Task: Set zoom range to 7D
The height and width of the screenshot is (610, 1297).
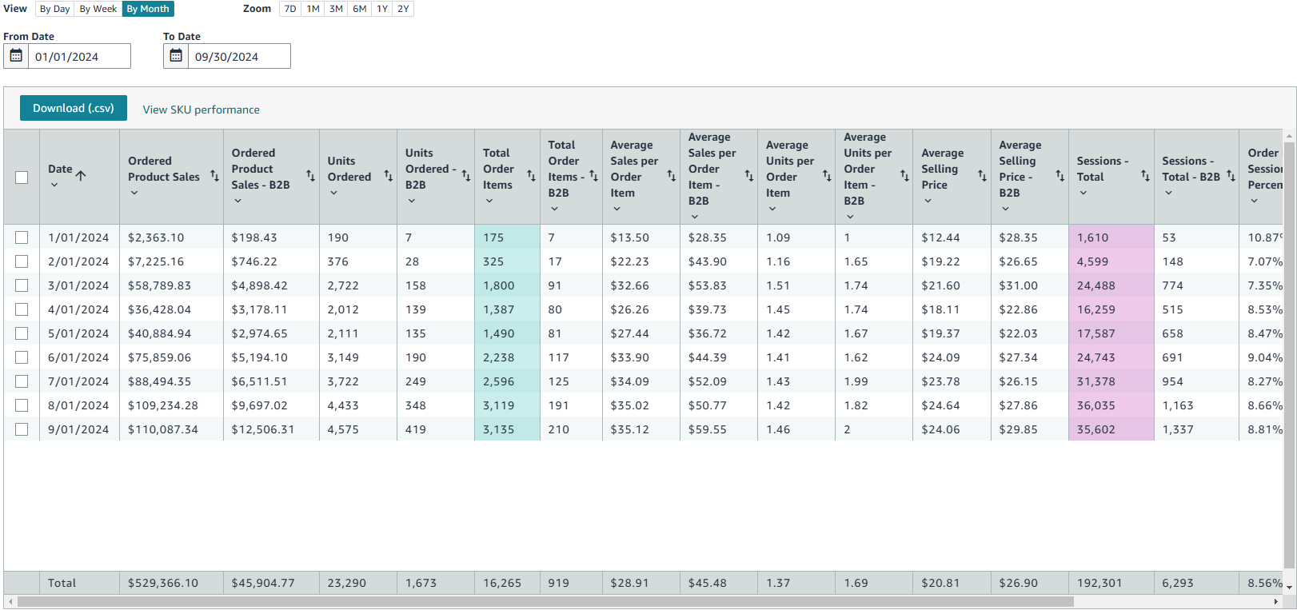Action: point(290,9)
